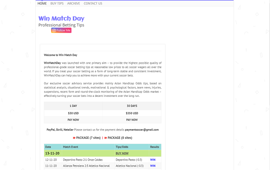This screenshot has height=170, width=270.
Task: Click the Follow Me Instagram button
Action: (61, 30)
